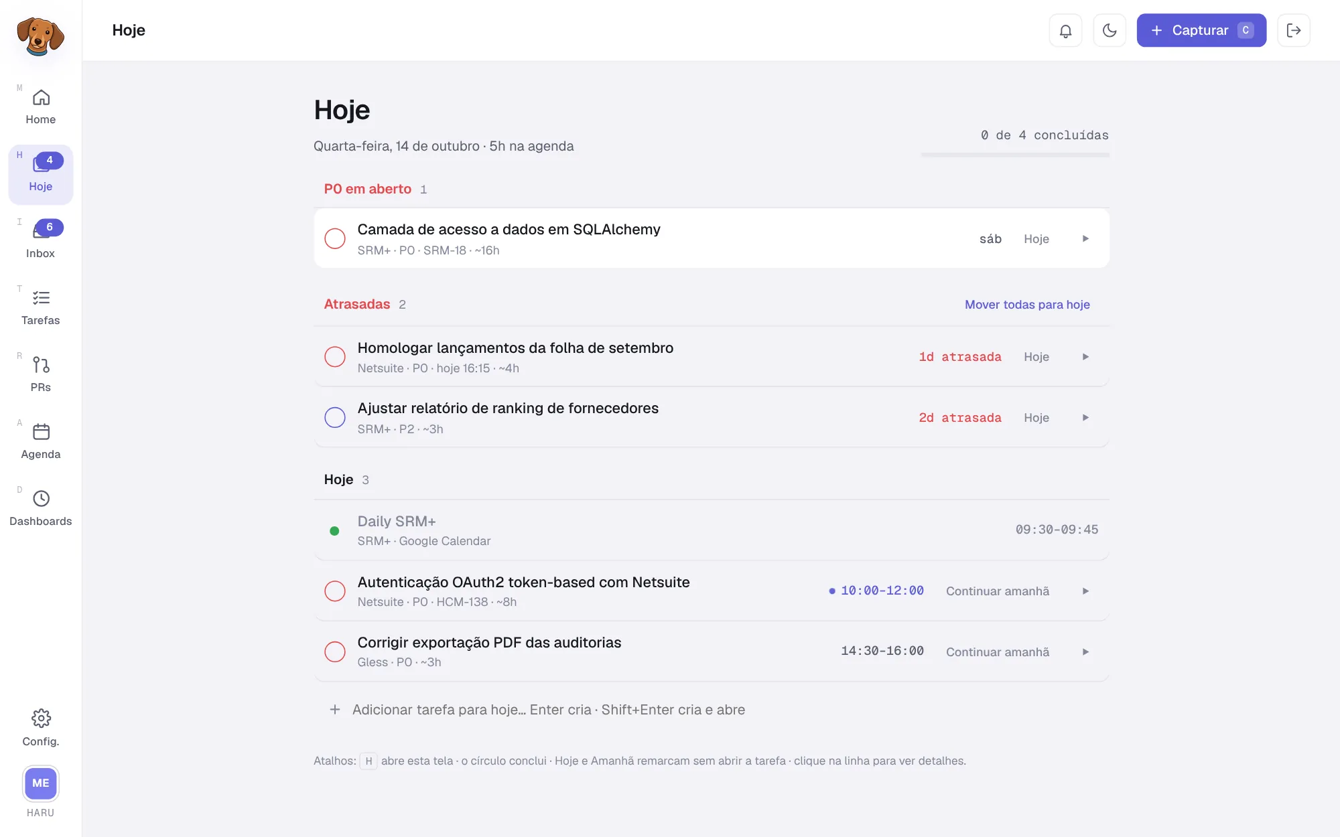Click the Capturar button
1340x837 pixels.
coord(1201,31)
